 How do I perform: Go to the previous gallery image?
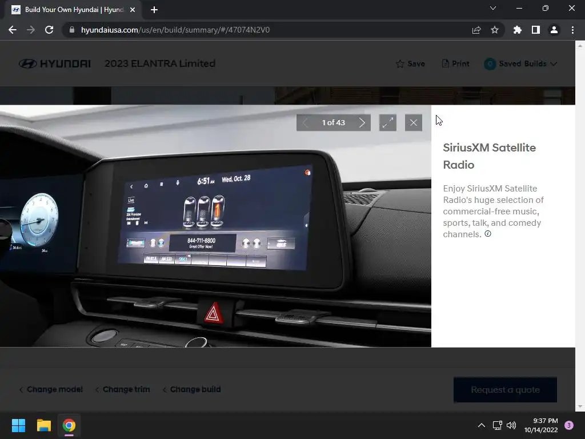(x=305, y=122)
